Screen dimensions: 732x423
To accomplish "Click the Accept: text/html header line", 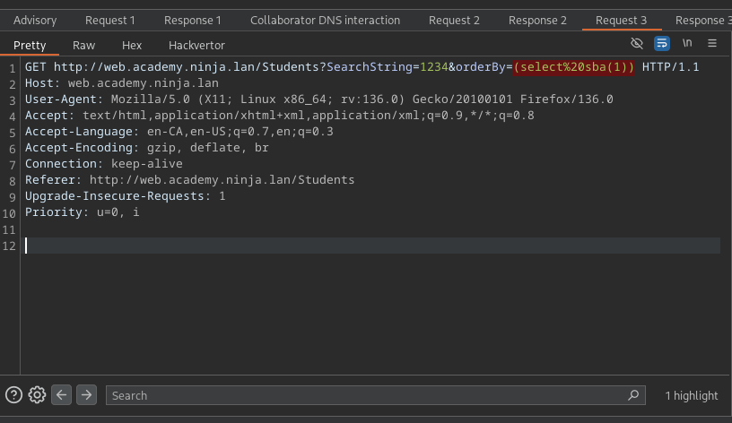I will (x=280, y=116).
